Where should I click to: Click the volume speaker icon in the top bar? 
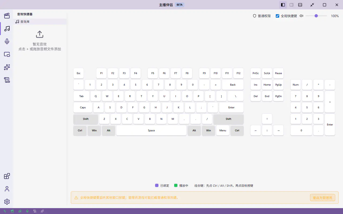pos(301,16)
